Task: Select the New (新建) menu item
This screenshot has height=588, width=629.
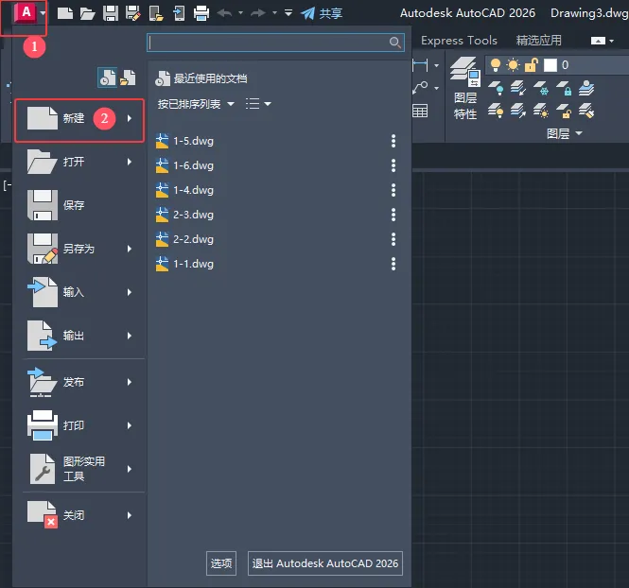Action: coord(79,120)
